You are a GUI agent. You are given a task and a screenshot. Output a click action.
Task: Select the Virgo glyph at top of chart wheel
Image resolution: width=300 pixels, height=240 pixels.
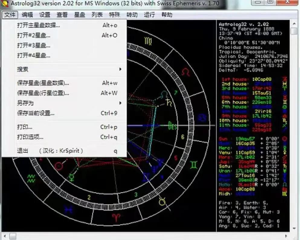pyautogui.click(x=148, y=41)
